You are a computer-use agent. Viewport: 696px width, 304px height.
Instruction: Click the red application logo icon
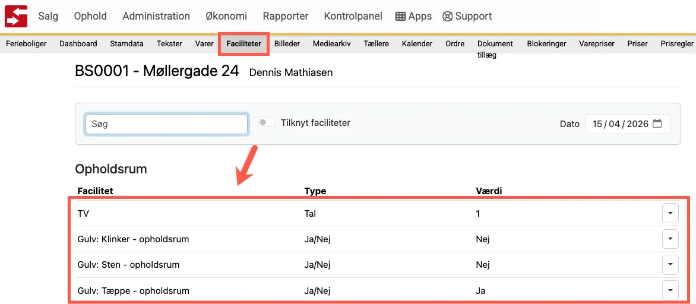[x=16, y=16]
